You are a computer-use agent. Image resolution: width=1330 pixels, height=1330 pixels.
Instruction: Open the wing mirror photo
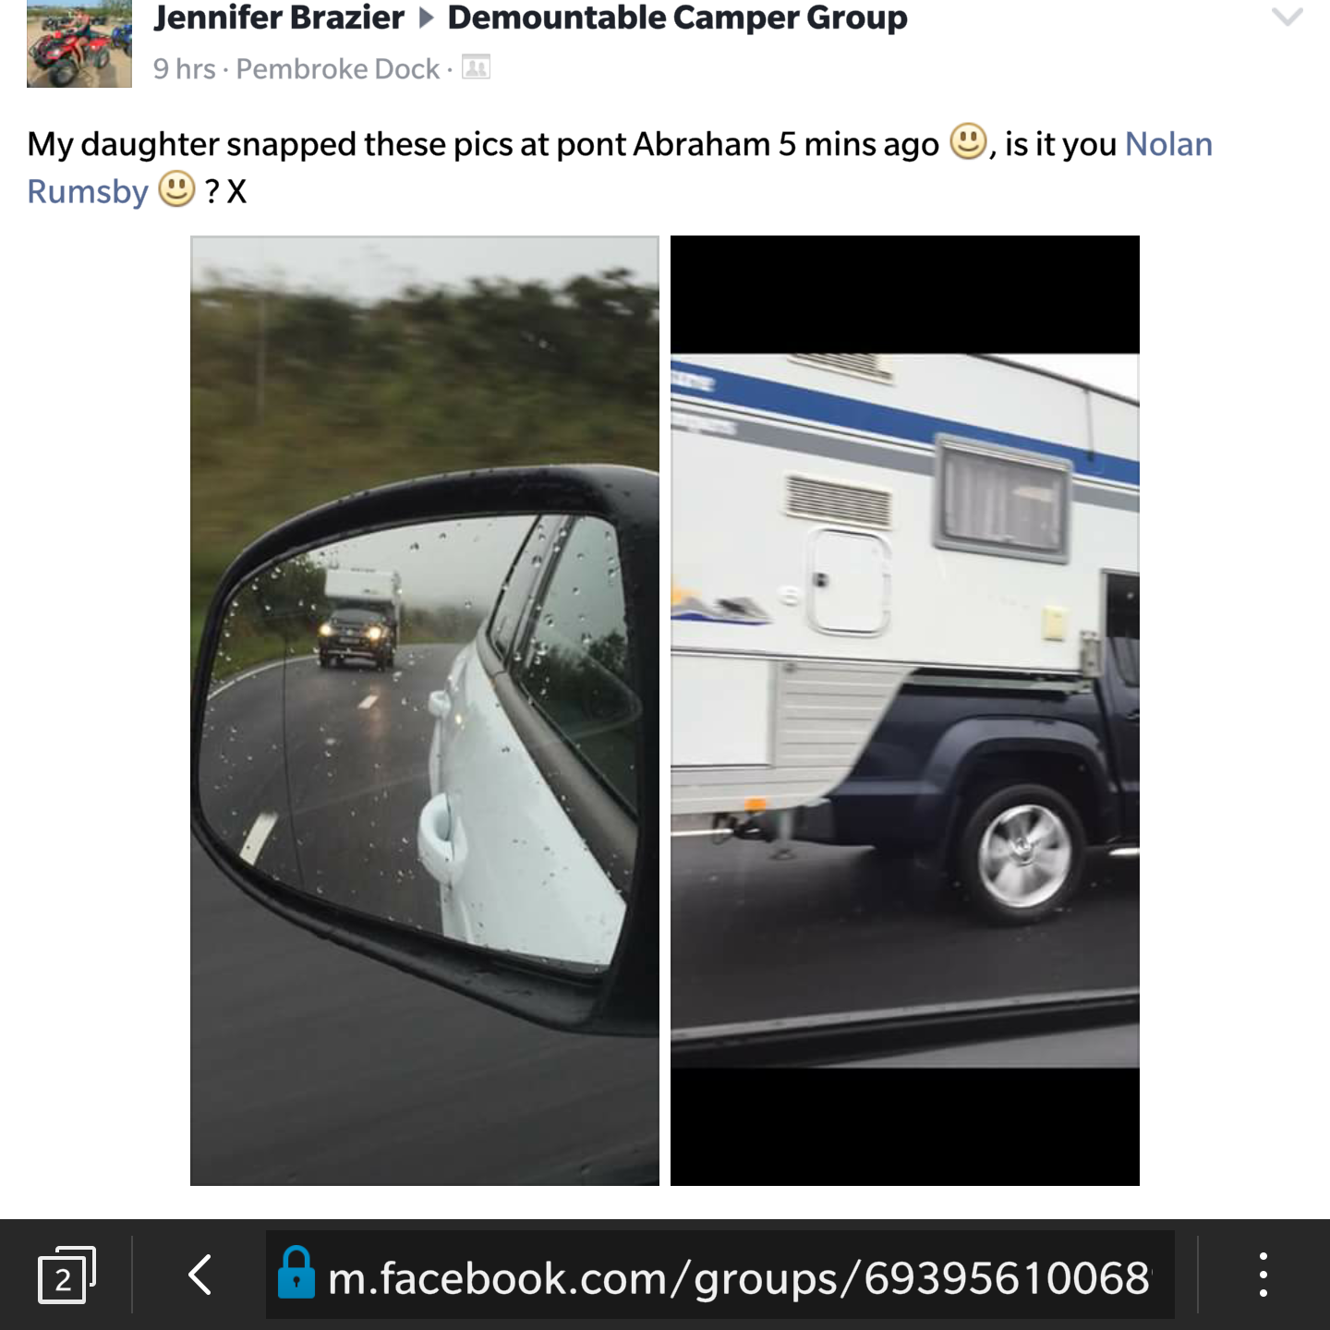coord(425,710)
